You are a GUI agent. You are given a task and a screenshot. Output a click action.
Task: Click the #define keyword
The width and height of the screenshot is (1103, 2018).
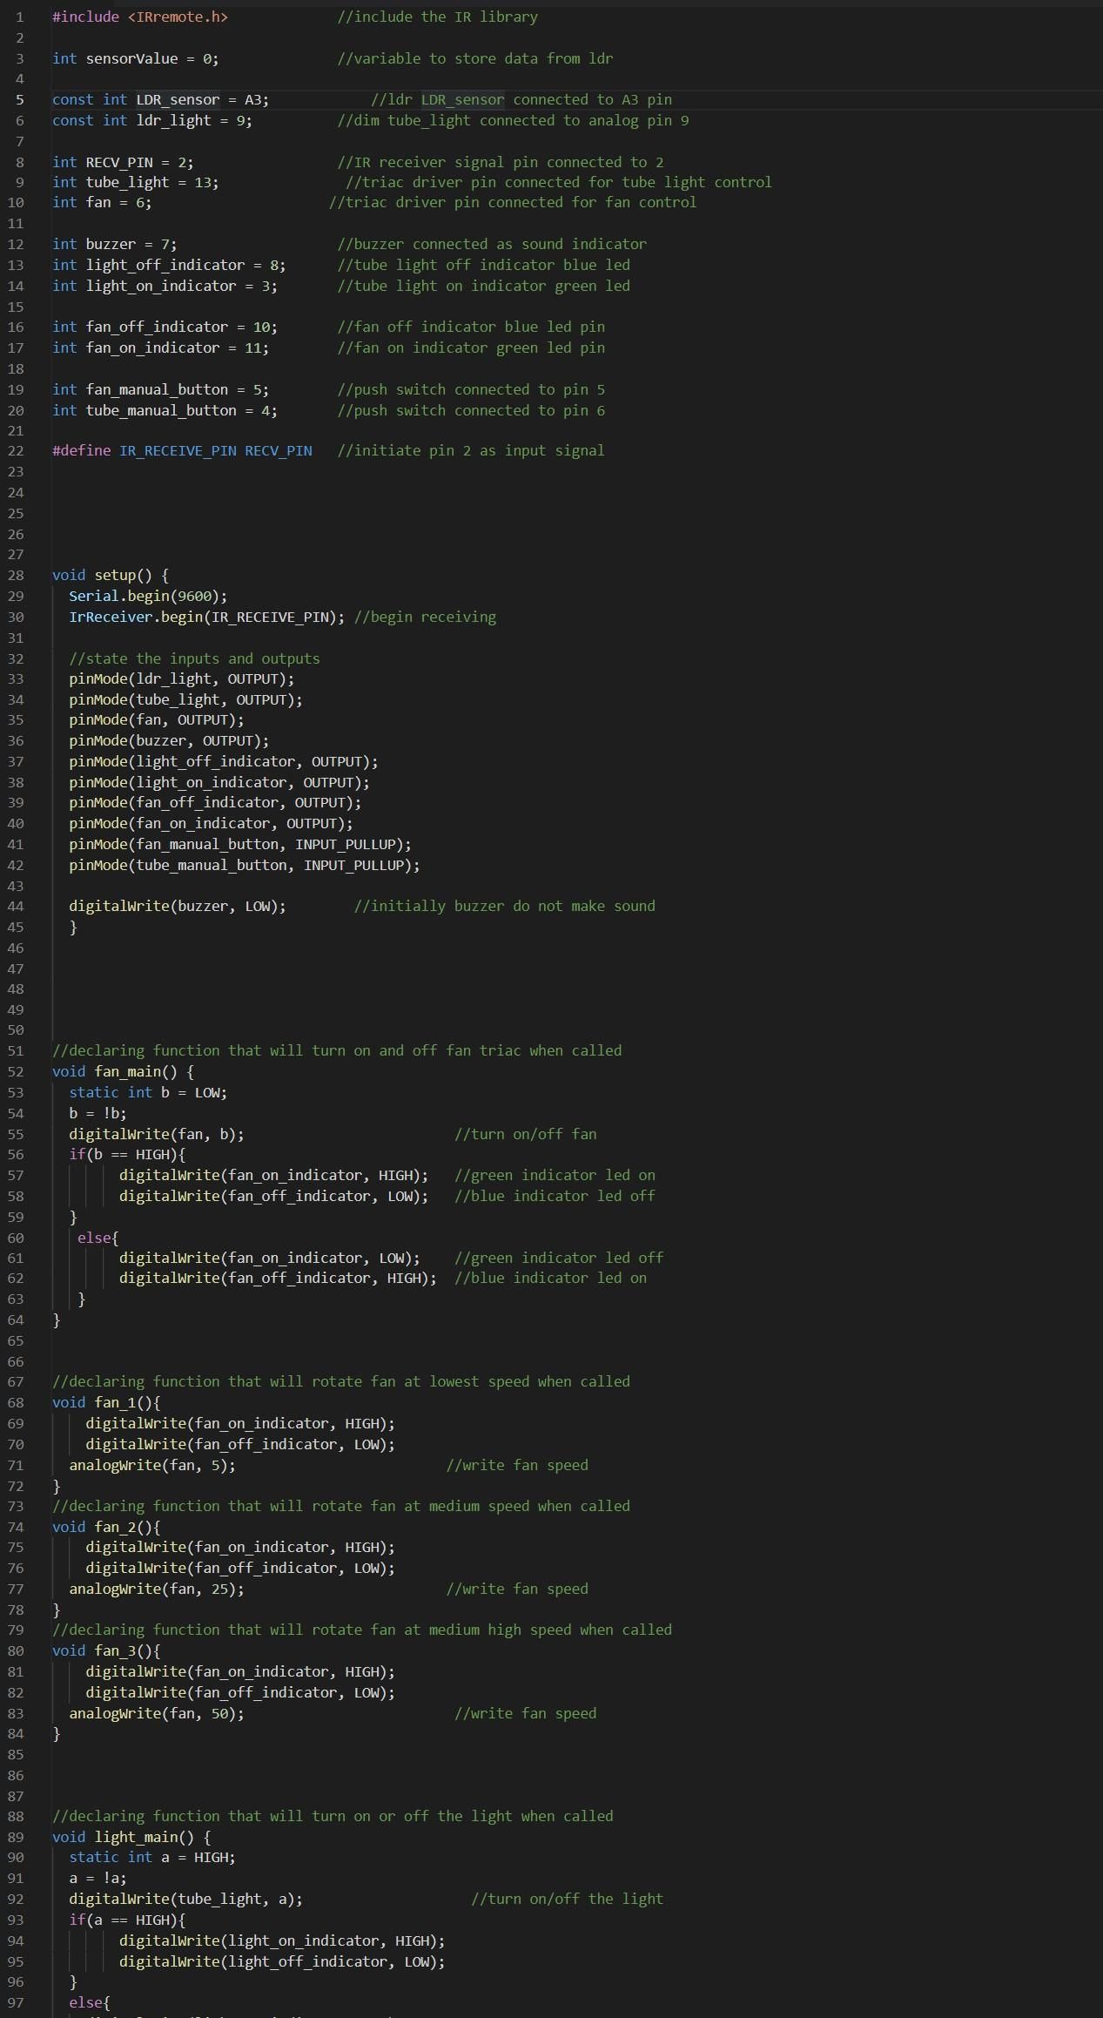click(81, 450)
